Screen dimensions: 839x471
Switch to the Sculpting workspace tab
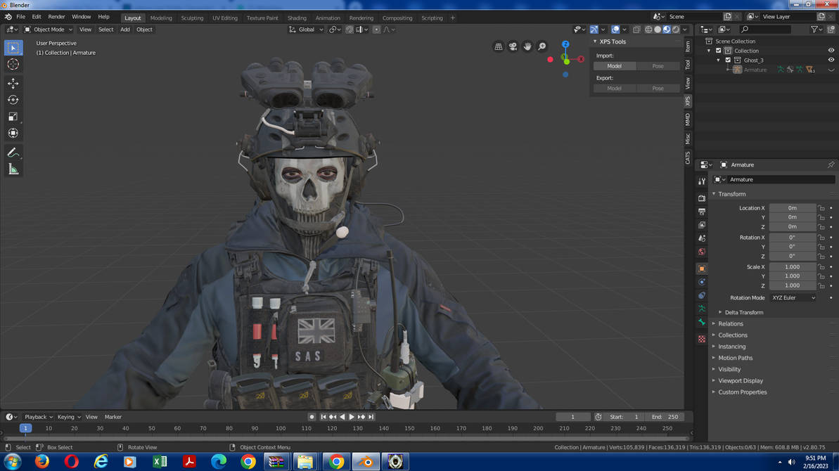pyautogui.click(x=192, y=18)
